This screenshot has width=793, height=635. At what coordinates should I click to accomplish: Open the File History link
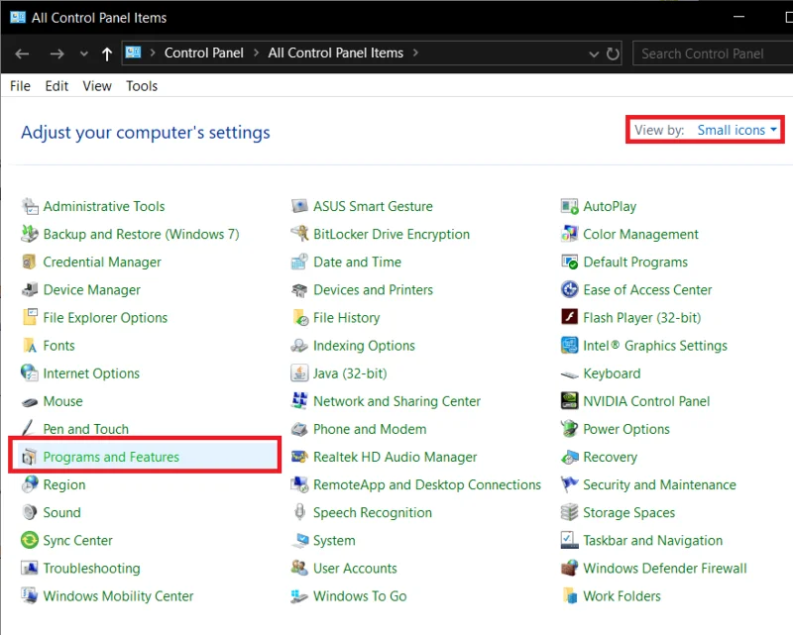(346, 317)
